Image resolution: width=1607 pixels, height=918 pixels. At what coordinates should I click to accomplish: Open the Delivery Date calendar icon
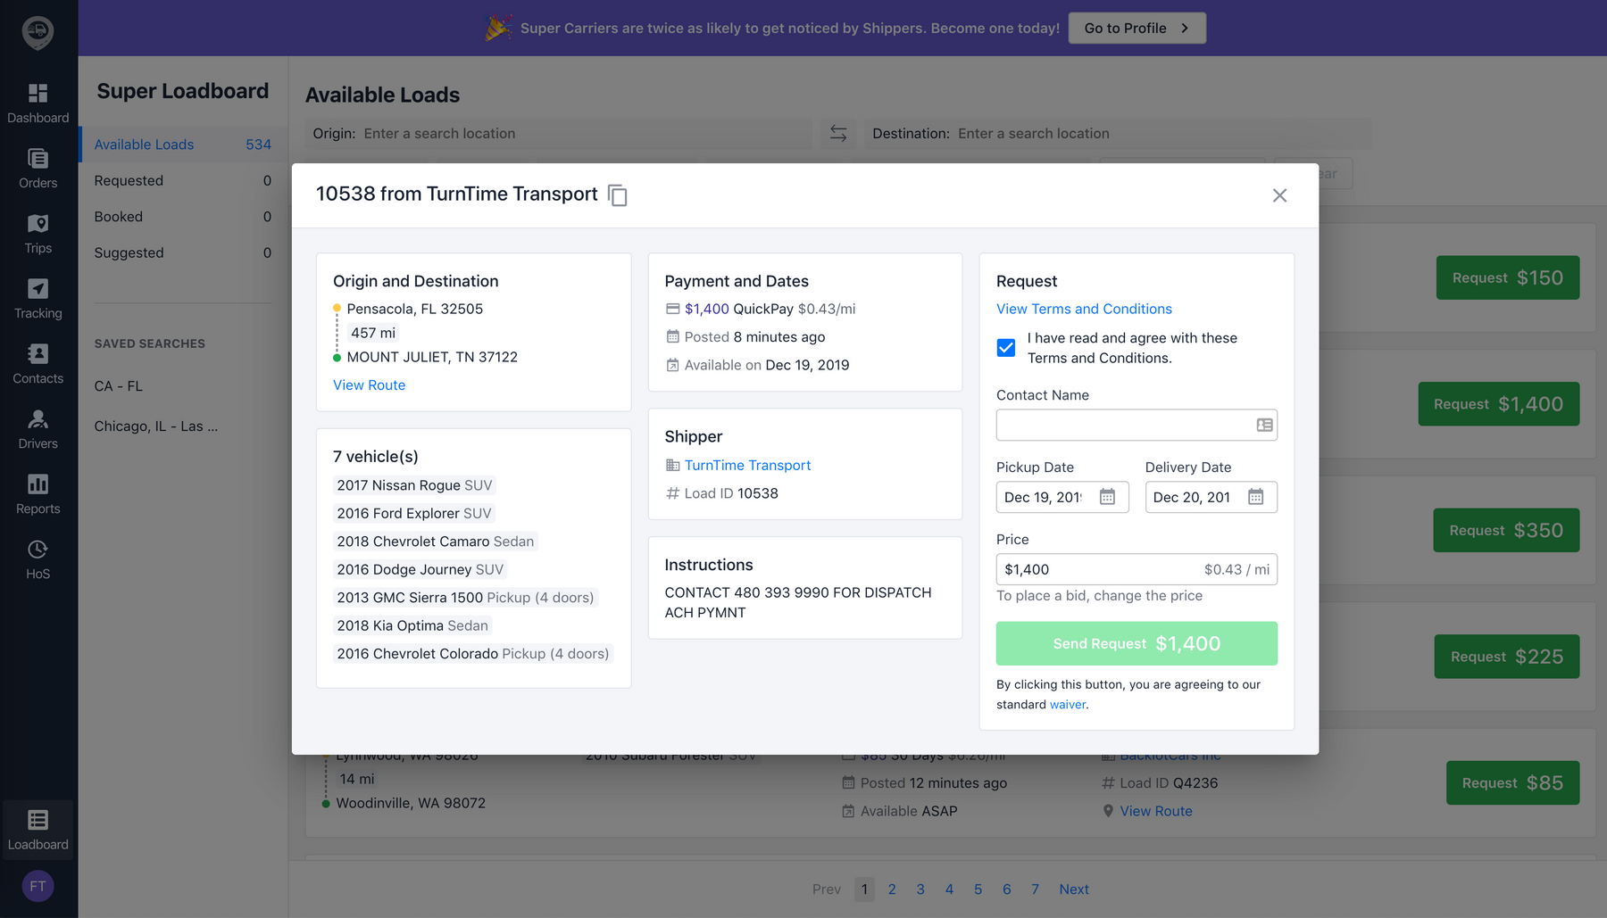point(1255,497)
